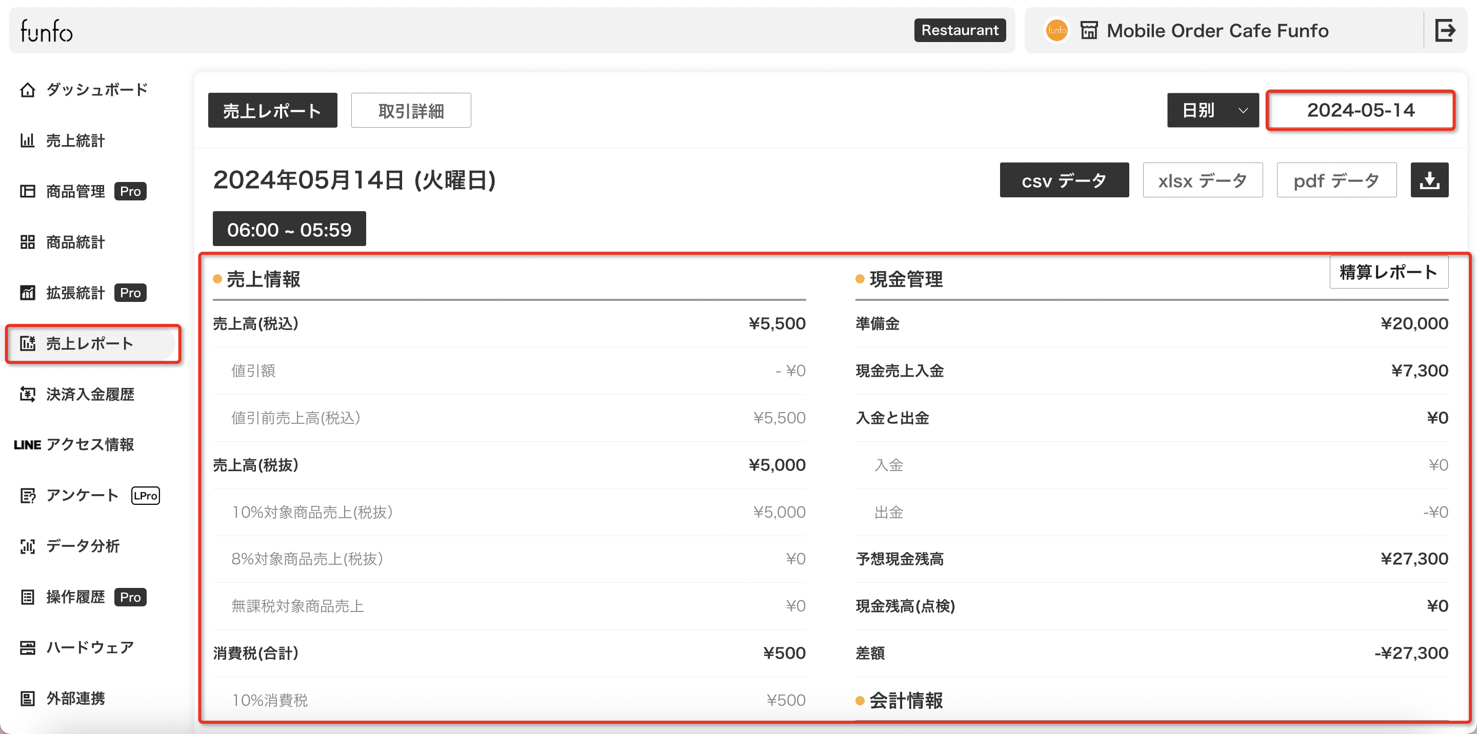Click the 予想現金残高 ¥27,300 value
1477x734 pixels.
pos(1414,559)
